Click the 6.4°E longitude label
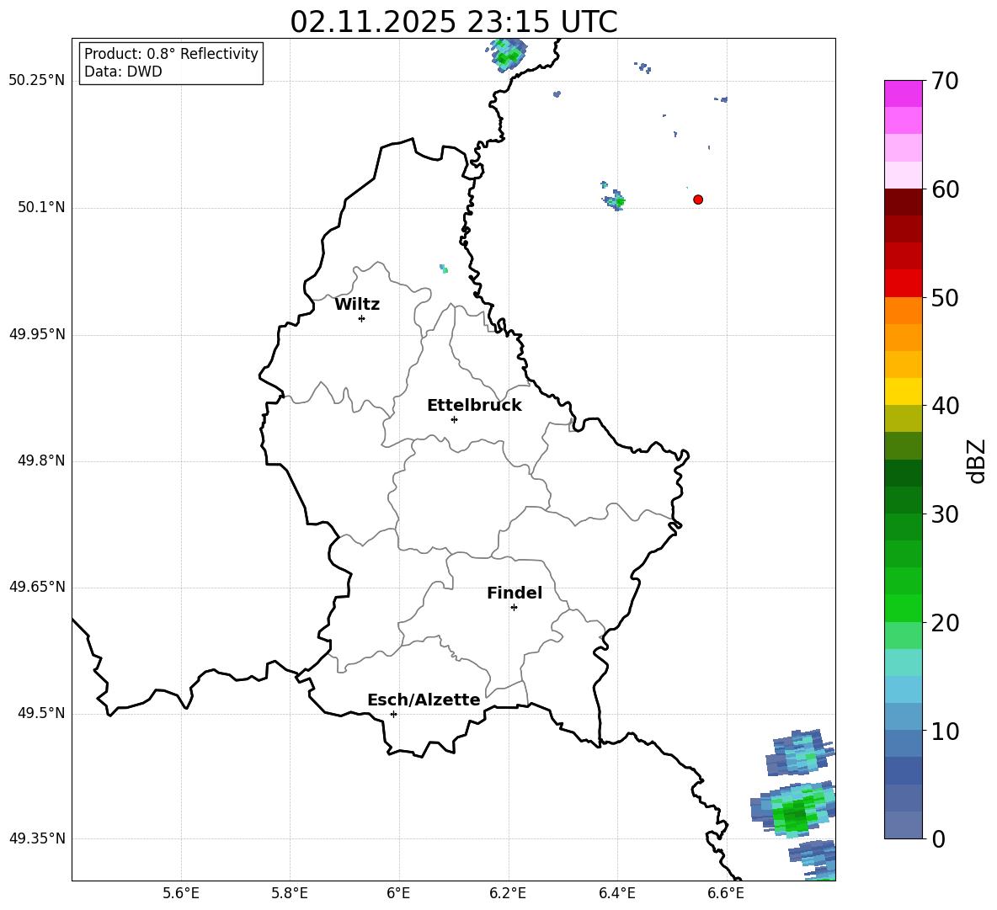Screen dimensions: 997x910 click(x=616, y=893)
